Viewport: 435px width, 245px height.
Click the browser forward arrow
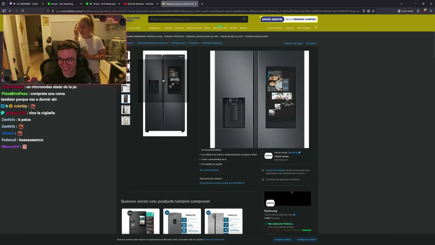16,11
